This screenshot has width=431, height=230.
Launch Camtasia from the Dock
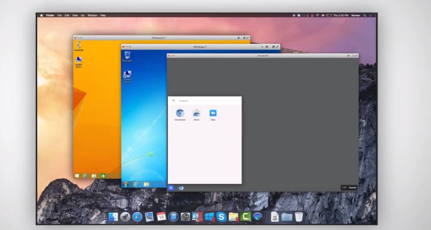pyautogui.click(x=245, y=217)
